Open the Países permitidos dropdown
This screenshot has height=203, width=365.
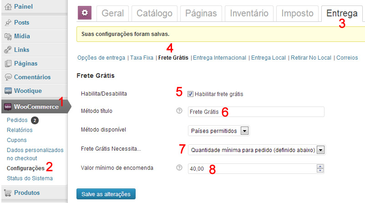click(x=218, y=131)
